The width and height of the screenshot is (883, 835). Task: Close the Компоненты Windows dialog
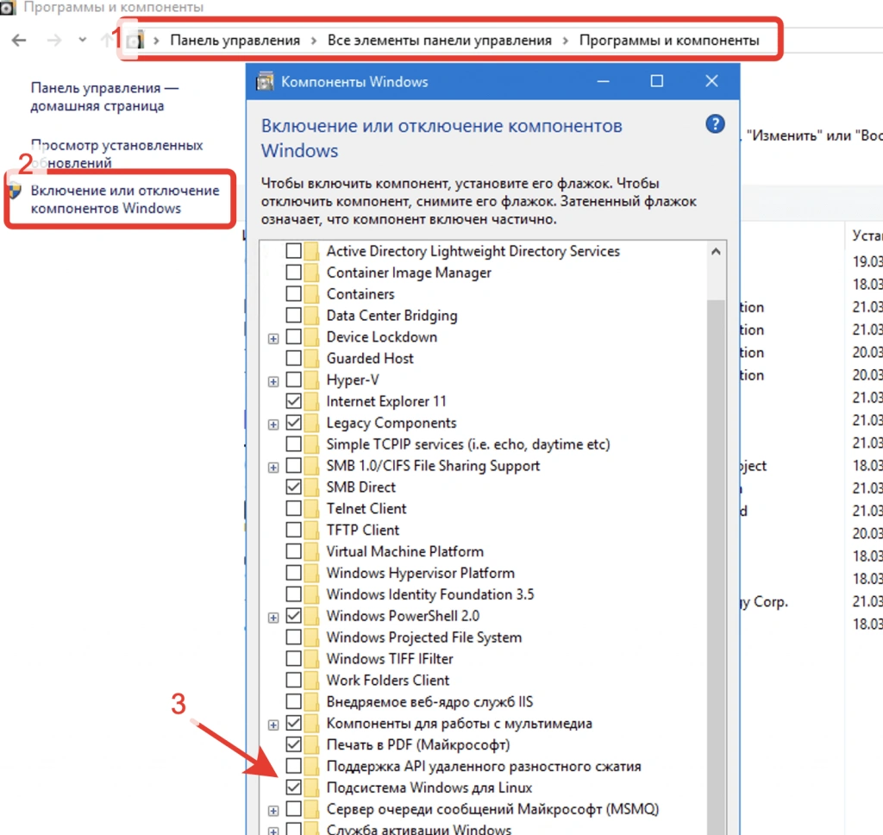711,81
